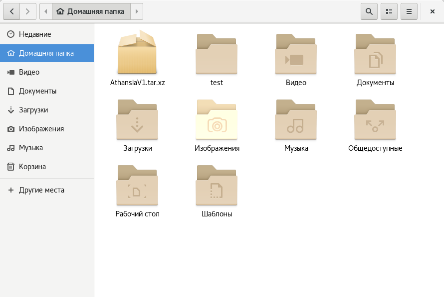Viewport: 444px width, 297px height.
Task: Click the Шаблоны folder name label
Action: click(217, 214)
